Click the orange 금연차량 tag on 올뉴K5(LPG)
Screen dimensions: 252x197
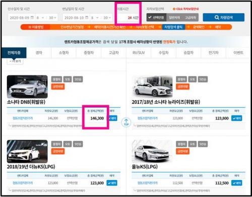click(183, 151)
